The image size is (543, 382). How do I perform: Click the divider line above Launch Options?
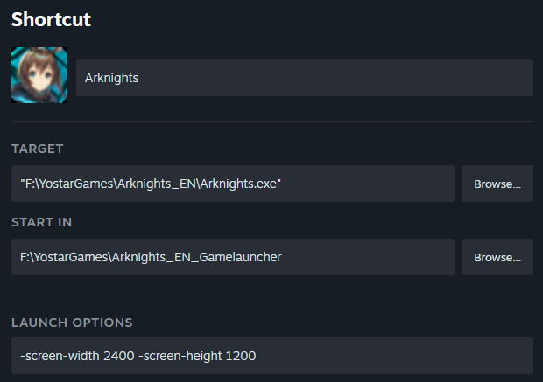click(x=272, y=295)
